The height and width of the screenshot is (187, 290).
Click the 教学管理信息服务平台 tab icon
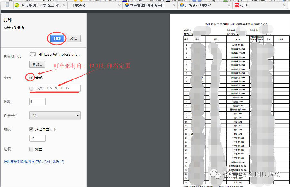tap(126, 5)
